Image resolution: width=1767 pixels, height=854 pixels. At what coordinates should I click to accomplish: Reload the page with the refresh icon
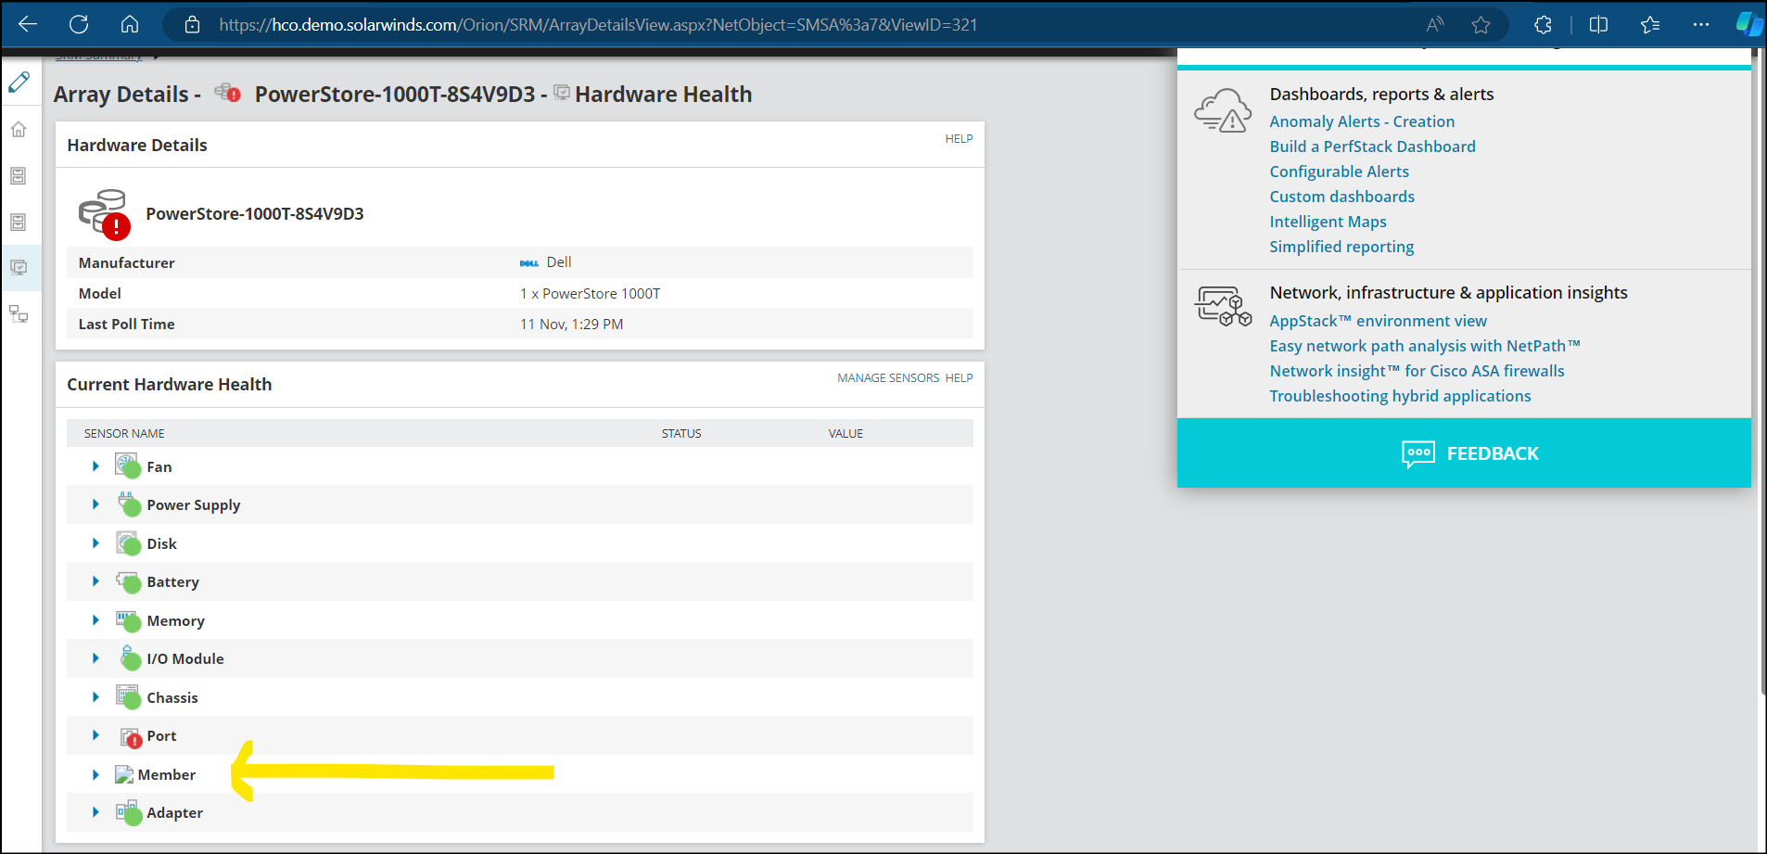point(79,25)
